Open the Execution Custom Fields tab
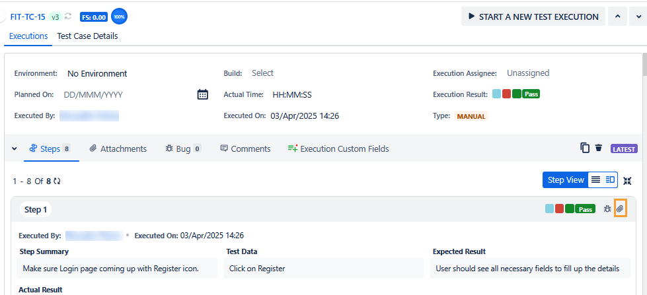 338,148
